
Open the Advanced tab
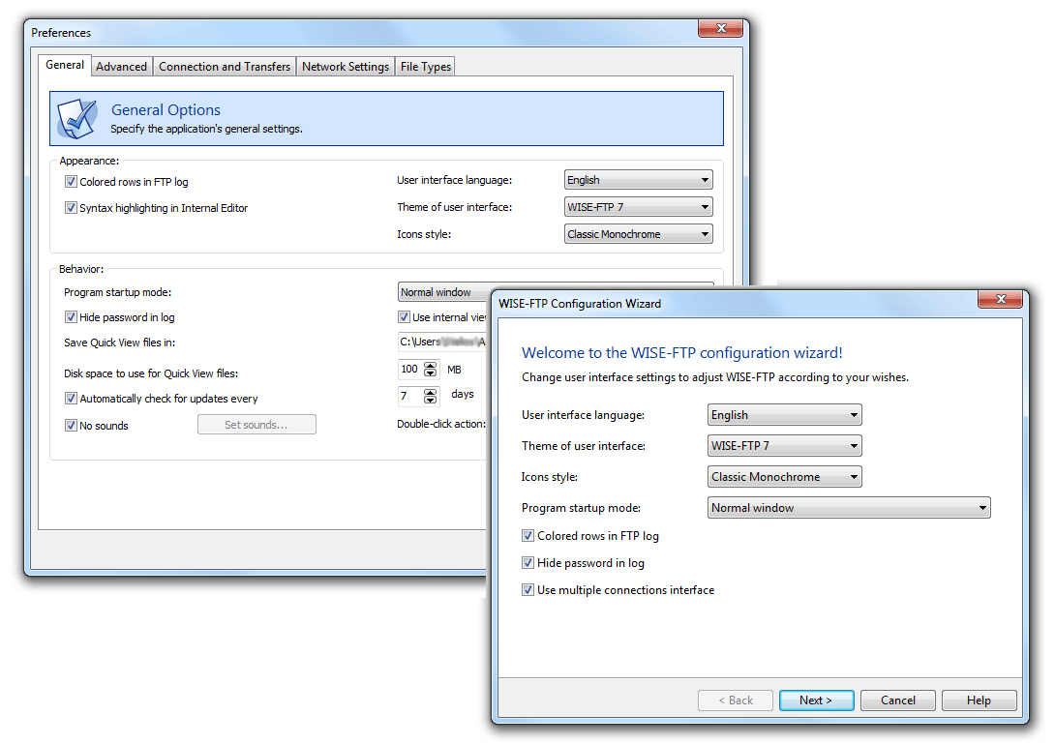(121, 67)
